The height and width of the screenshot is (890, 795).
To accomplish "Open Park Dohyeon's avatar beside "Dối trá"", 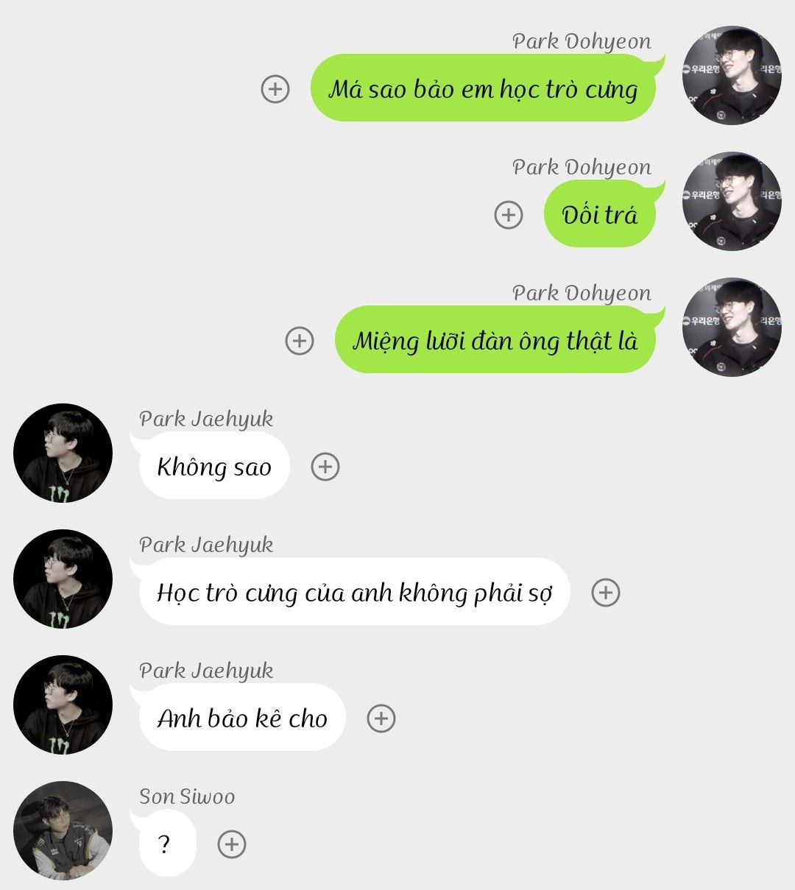I will 732,202.
